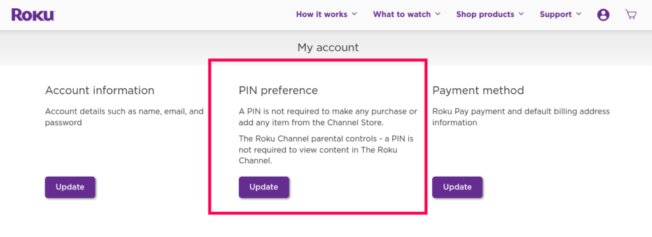This screenshot has width=652, height=237.
Task: Expand the chevron next to How it works
Action: (x=354, y=14)
